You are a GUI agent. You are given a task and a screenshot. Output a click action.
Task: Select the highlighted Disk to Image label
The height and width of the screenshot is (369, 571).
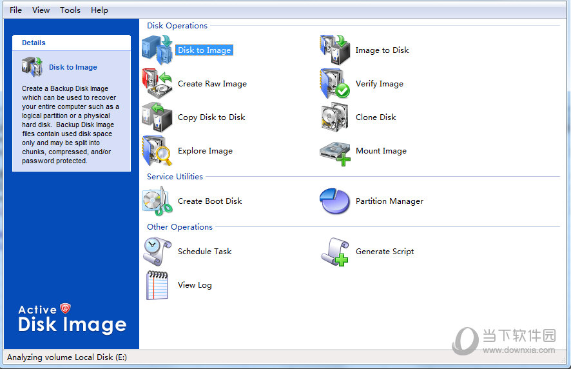point(204,50)
